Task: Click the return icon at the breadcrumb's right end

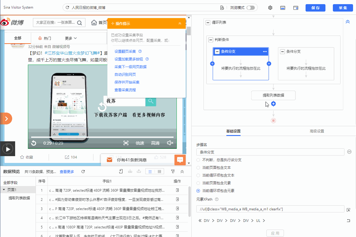Action: point(349,221)
